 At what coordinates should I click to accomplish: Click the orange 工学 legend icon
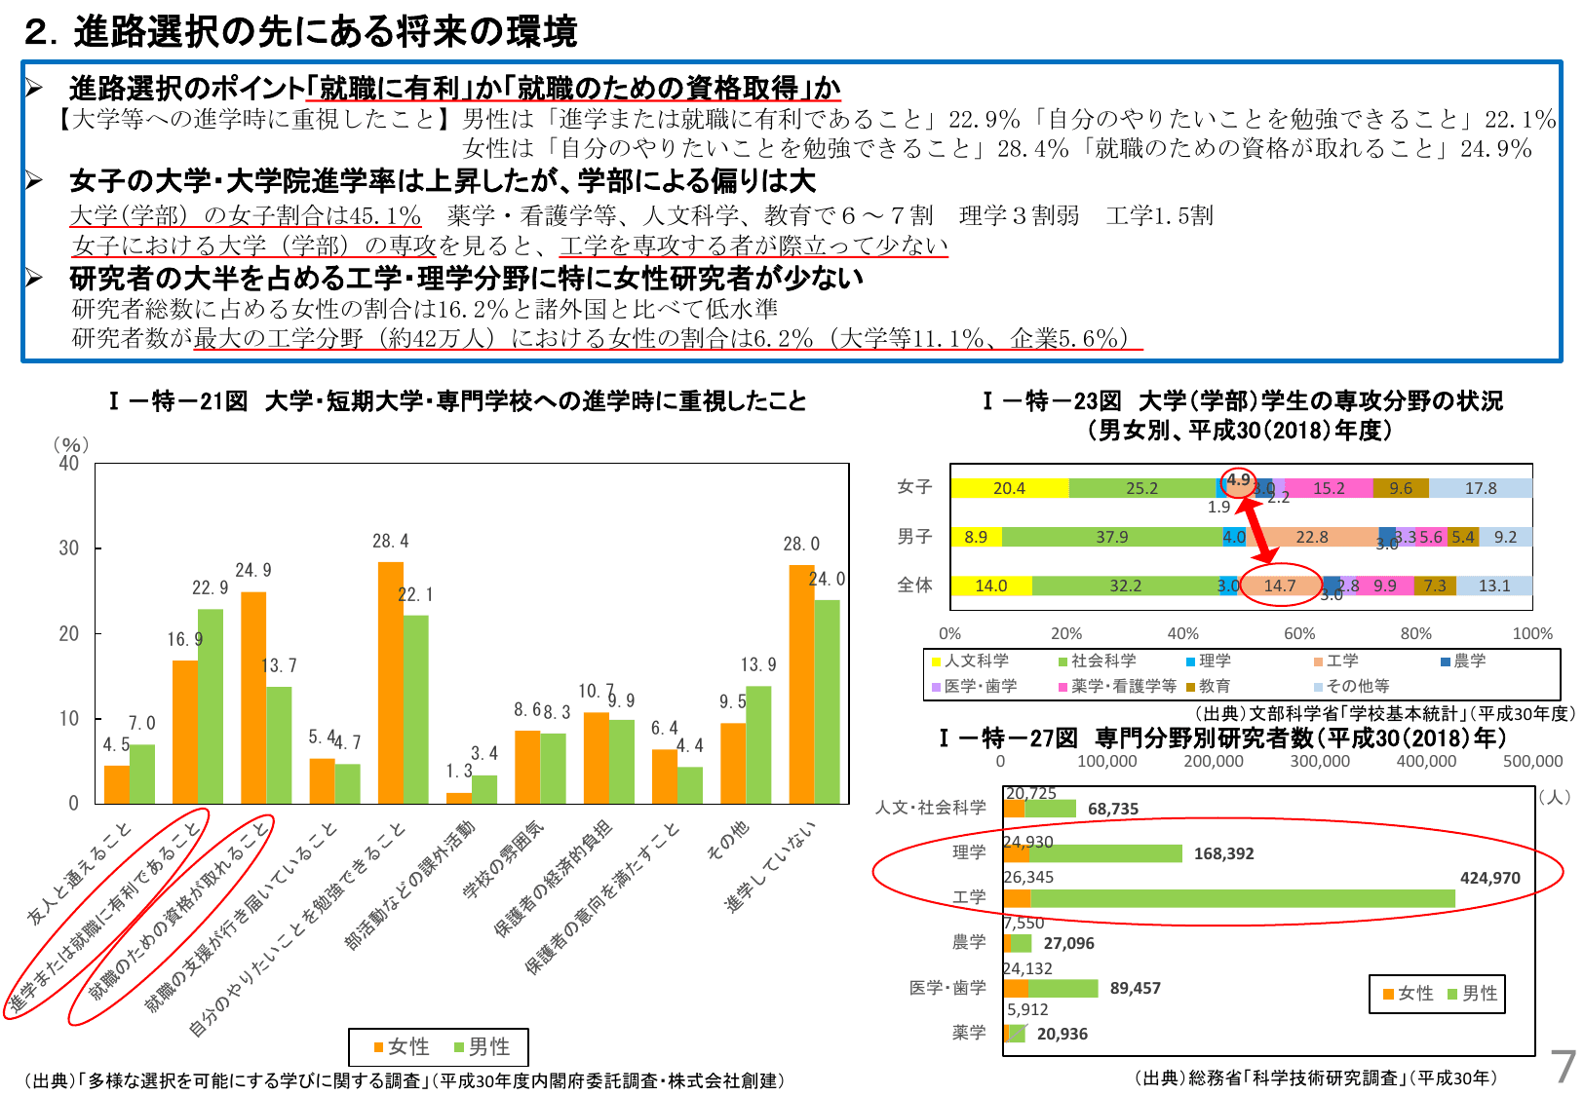point(1317,661)
